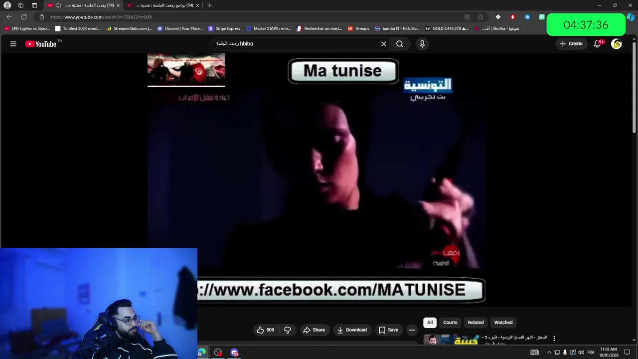Close the second YouTube tab
This screenshot has height=359, width=638.
coord(197,5)
